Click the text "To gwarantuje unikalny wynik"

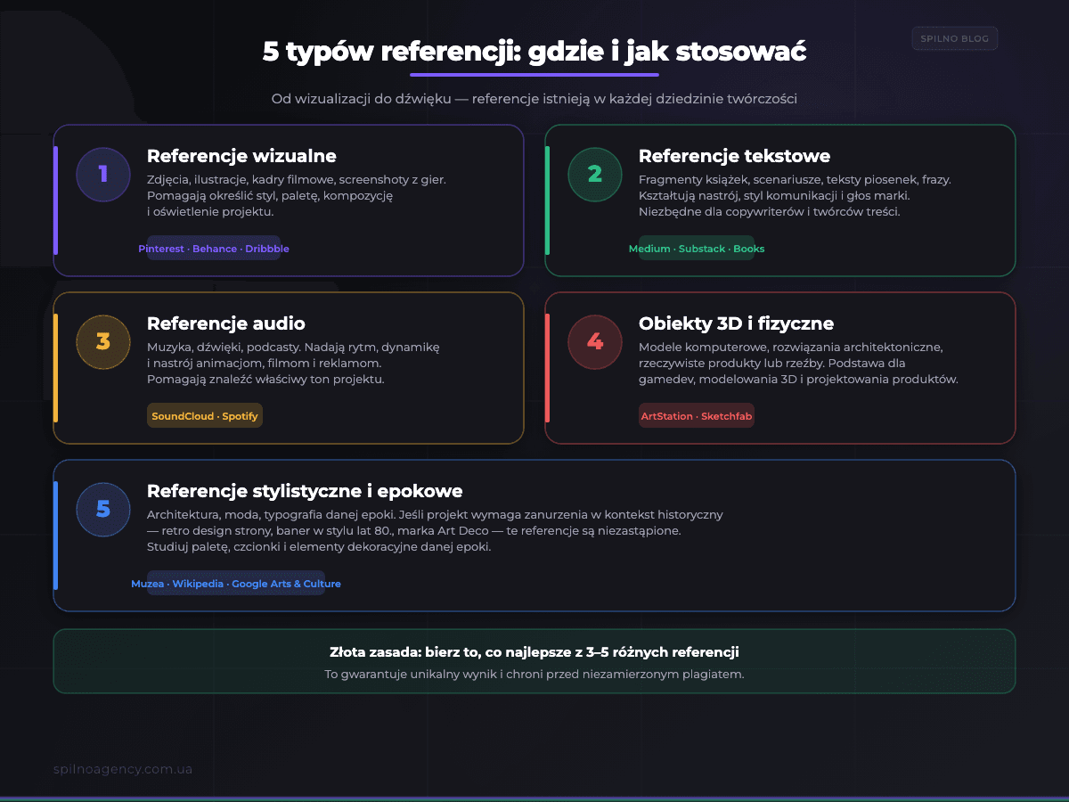(x=412, y=675)
